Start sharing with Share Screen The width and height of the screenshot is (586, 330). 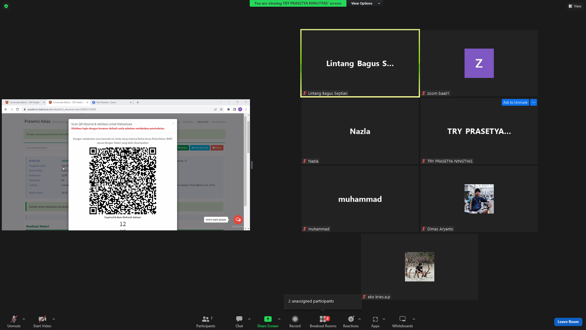[268, 321]
